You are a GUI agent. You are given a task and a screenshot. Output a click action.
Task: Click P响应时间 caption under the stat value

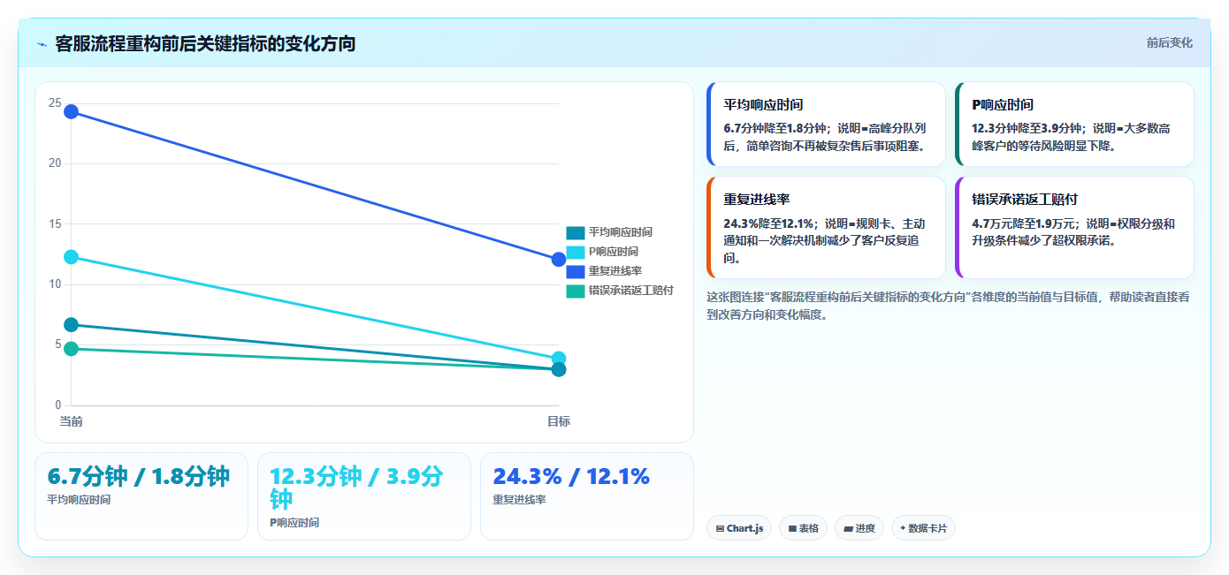coord(294,523)
